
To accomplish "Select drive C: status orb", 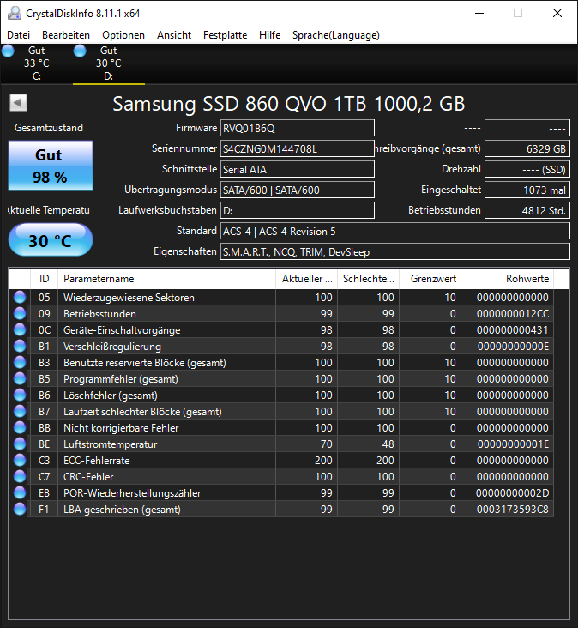I will (8, 51).
